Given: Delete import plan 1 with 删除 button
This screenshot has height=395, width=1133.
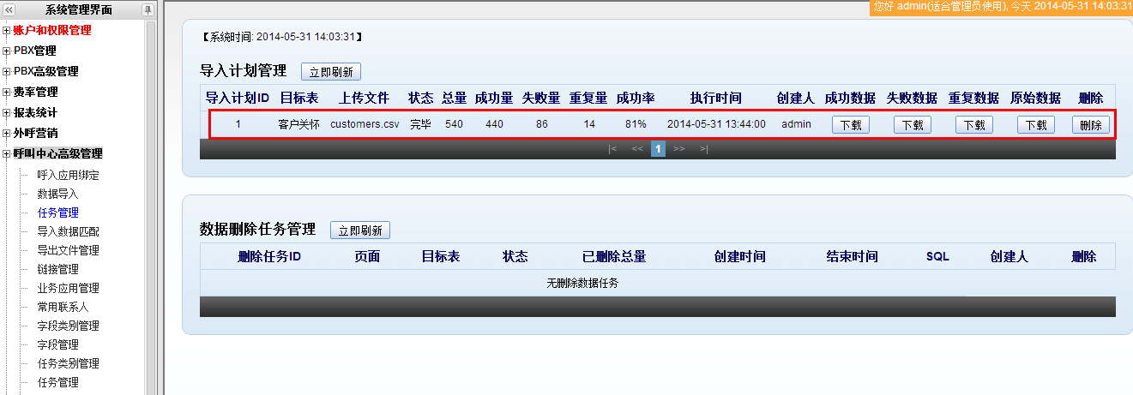Looking at the screenshot, I should tap(1090, 125).
